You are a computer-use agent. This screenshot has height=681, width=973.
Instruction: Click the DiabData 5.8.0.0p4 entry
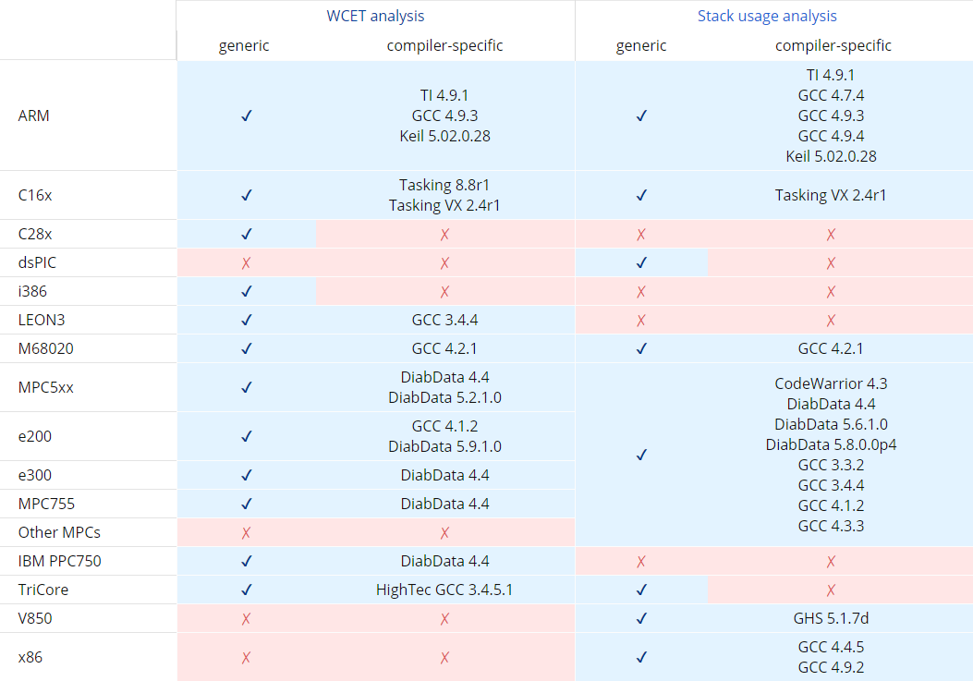coord(831,445)
